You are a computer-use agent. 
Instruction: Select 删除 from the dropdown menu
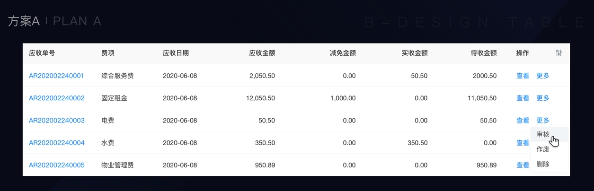(x=543, y=165)
